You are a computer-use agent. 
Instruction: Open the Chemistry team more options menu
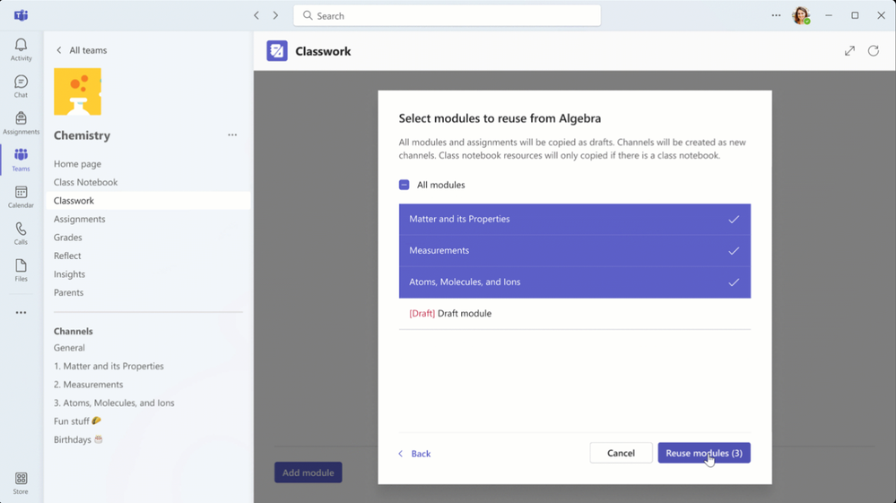232,135
